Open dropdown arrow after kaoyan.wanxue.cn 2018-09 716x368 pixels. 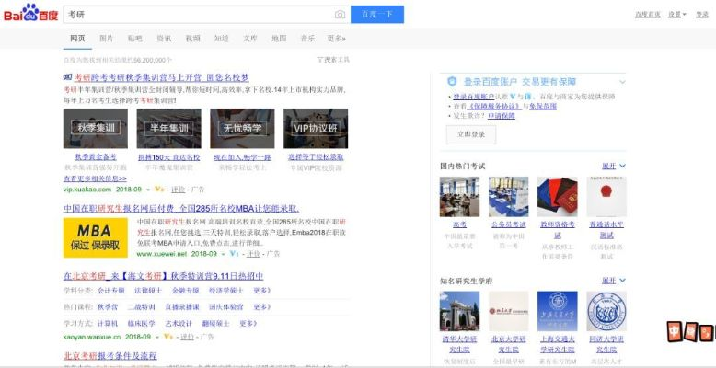157,337
